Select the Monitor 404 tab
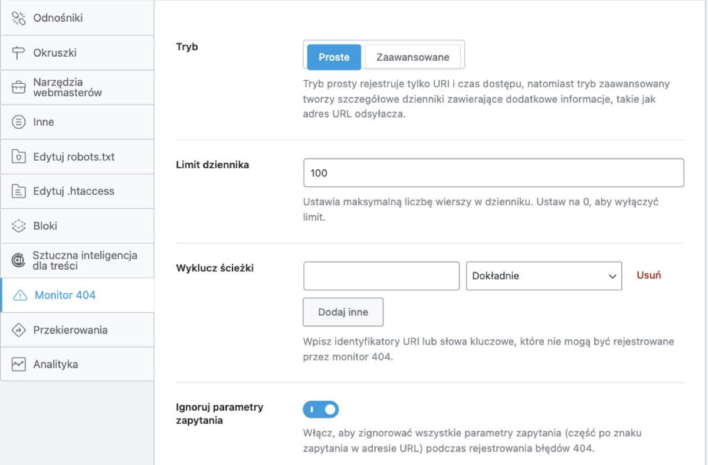Image resolution: width=708 pixels, height=465 pixels. tap(77, 296)
